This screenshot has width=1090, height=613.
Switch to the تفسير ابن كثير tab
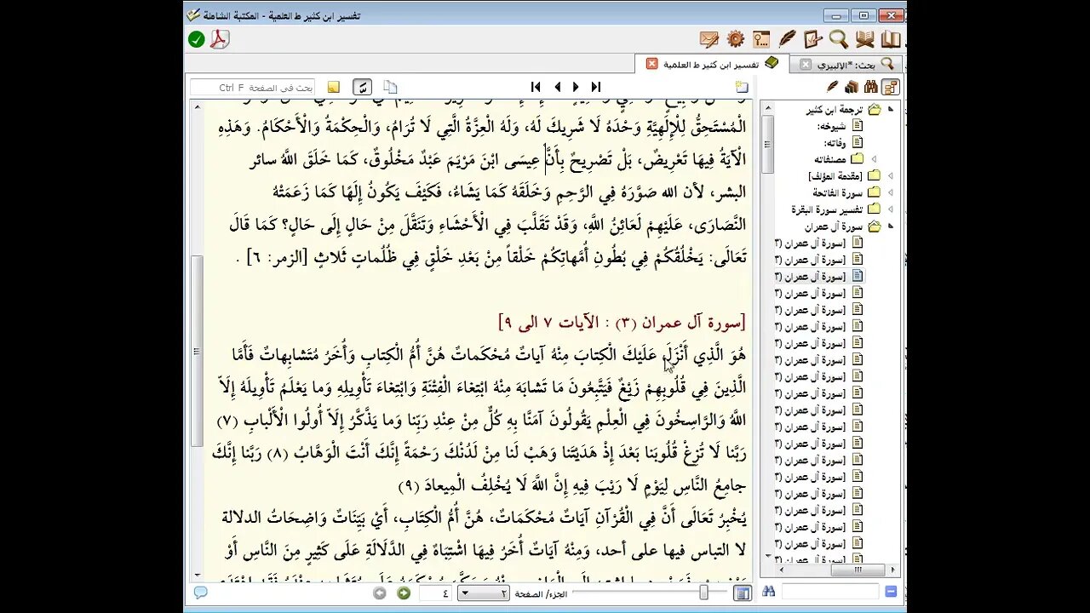pos(711,64)
